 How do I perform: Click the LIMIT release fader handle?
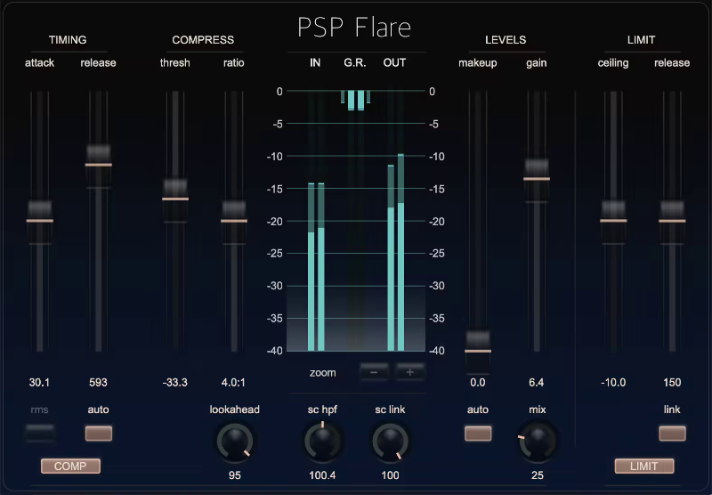click(x=672, y=221)
